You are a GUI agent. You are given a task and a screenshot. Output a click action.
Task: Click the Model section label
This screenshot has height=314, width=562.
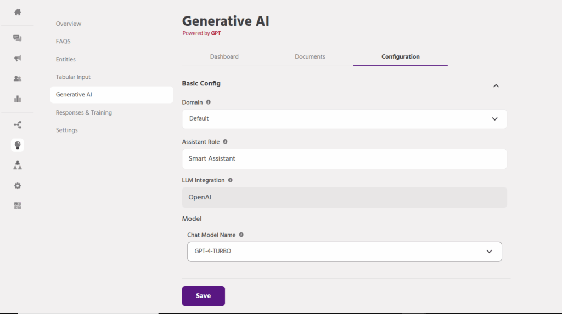[192, 219]
